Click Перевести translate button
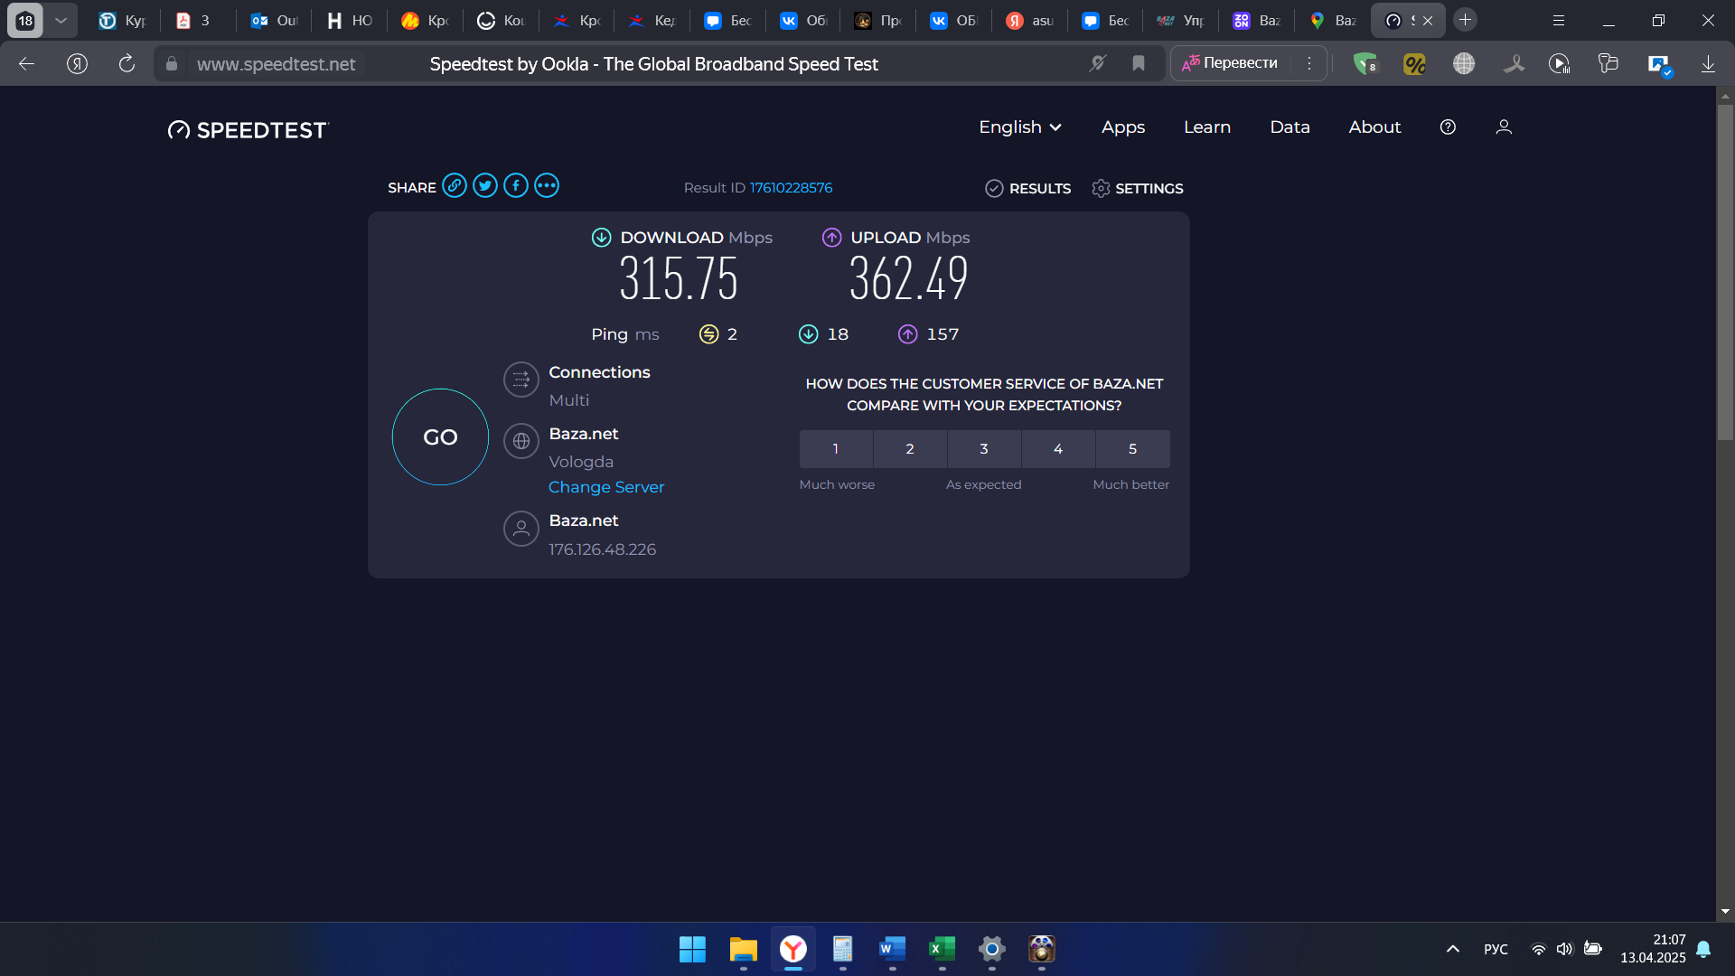The height and width of the screenshot is (976, 1735). pos(1231,63)
